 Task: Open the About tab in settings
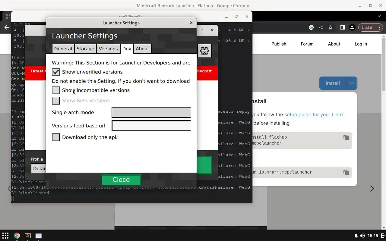pos(142,49)
